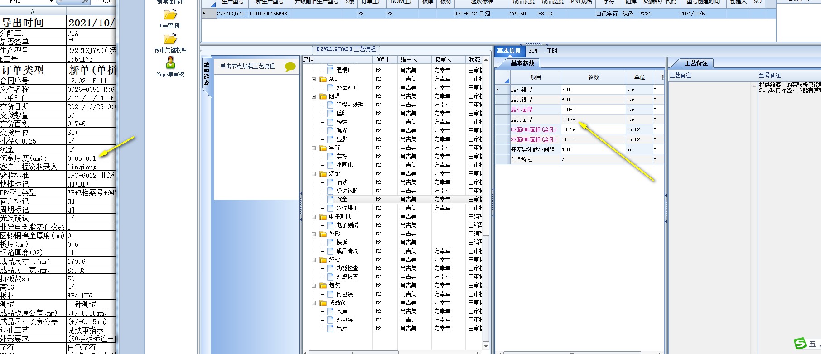Image resolution: width=821 pixels, height=354 pixels.
Task: Select the 板边包胶 process step
Action: pos(347,191)
